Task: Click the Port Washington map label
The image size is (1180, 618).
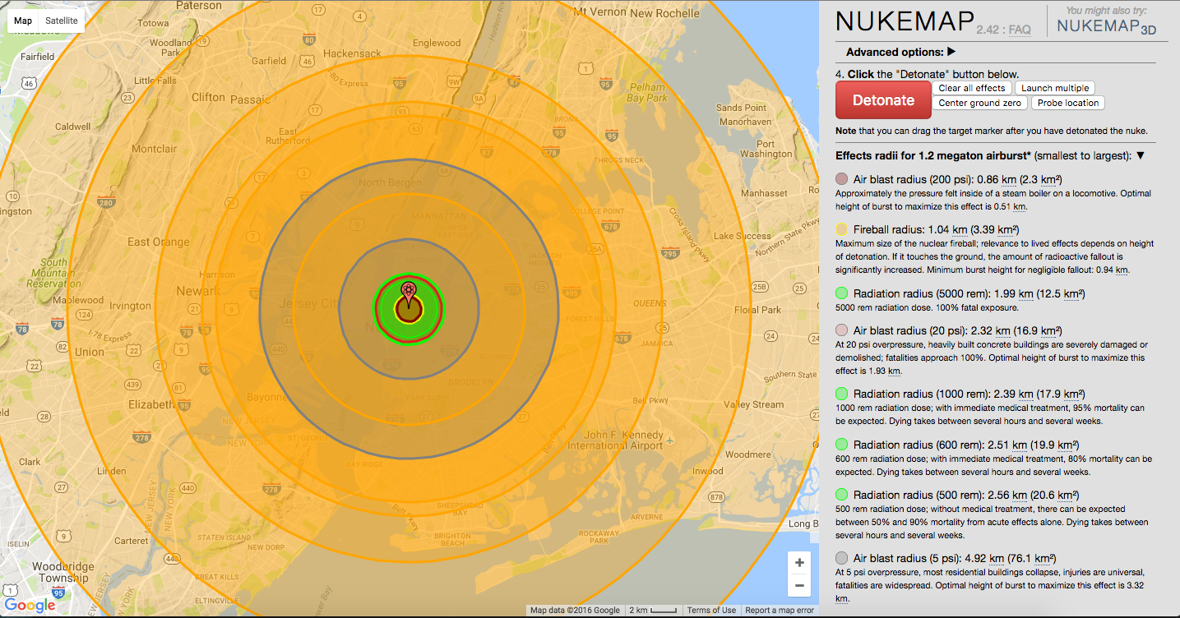Action: pyautogui.click(x=766, y=148)
